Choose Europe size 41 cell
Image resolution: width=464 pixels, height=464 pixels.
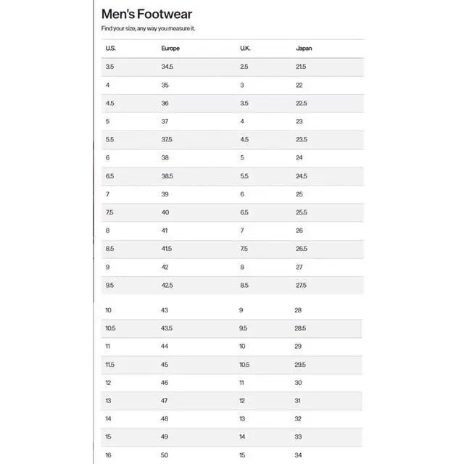tap(165, 231)
